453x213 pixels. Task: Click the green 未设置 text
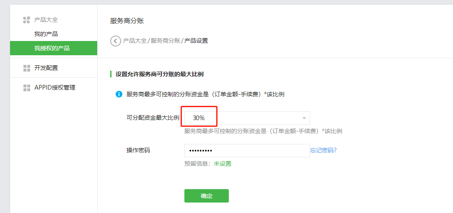[223, 164]
